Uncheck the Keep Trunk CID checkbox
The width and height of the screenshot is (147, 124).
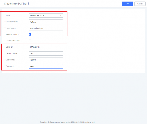pos(30,35)
